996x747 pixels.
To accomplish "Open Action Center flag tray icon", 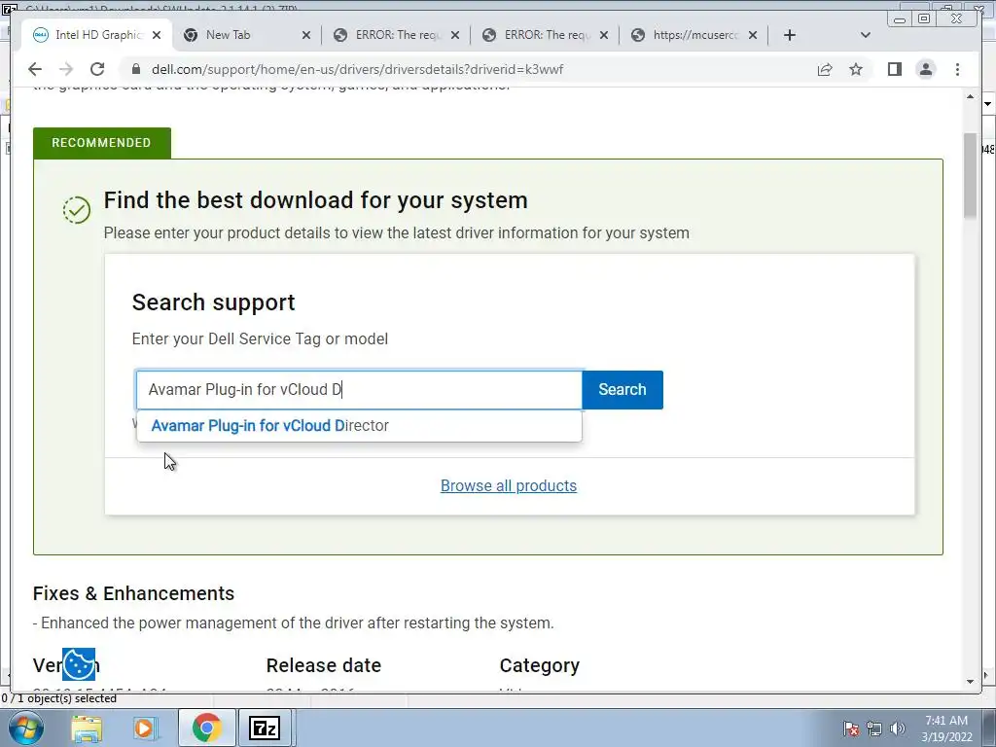I will (x=851, y=729).
